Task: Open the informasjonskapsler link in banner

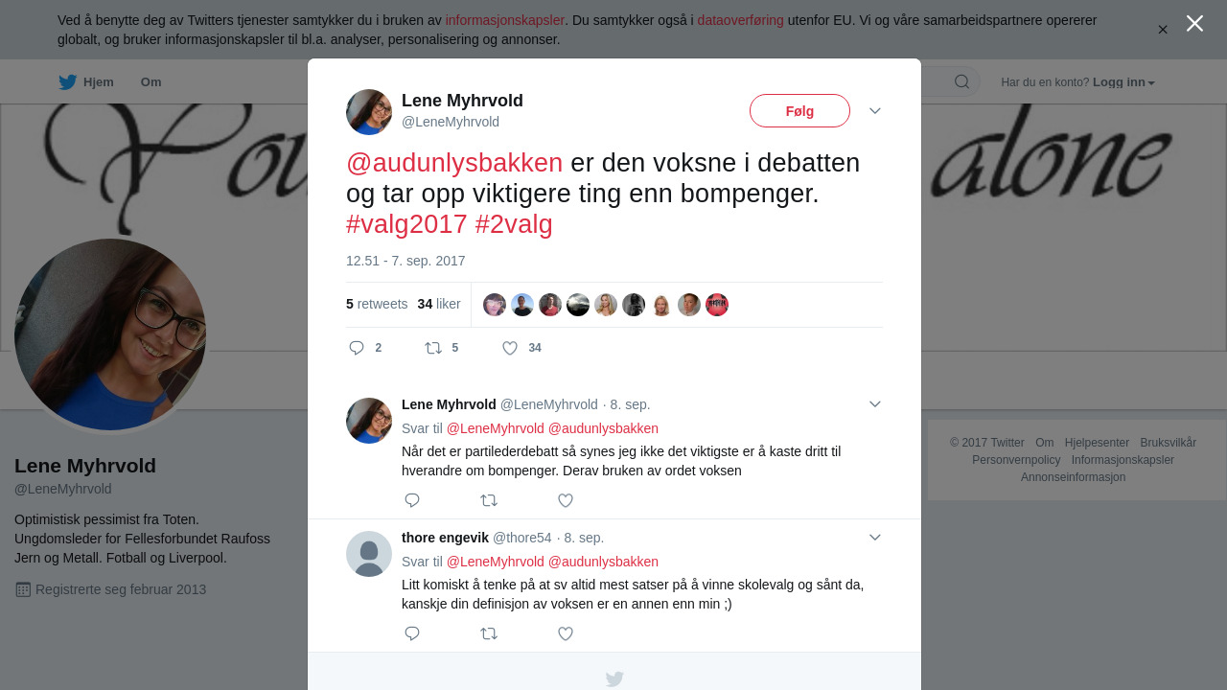Action: [505, 20]
